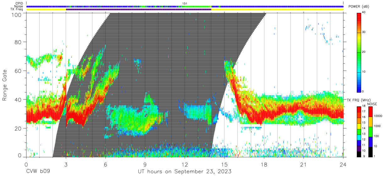
Task: Click the x-axis tick label '9'
Action: [145, 164]
